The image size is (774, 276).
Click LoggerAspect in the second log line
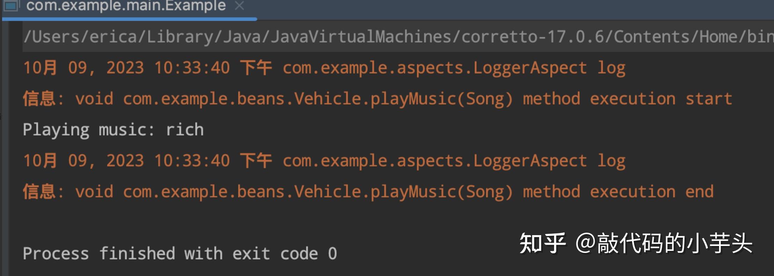tap(530, 161)
